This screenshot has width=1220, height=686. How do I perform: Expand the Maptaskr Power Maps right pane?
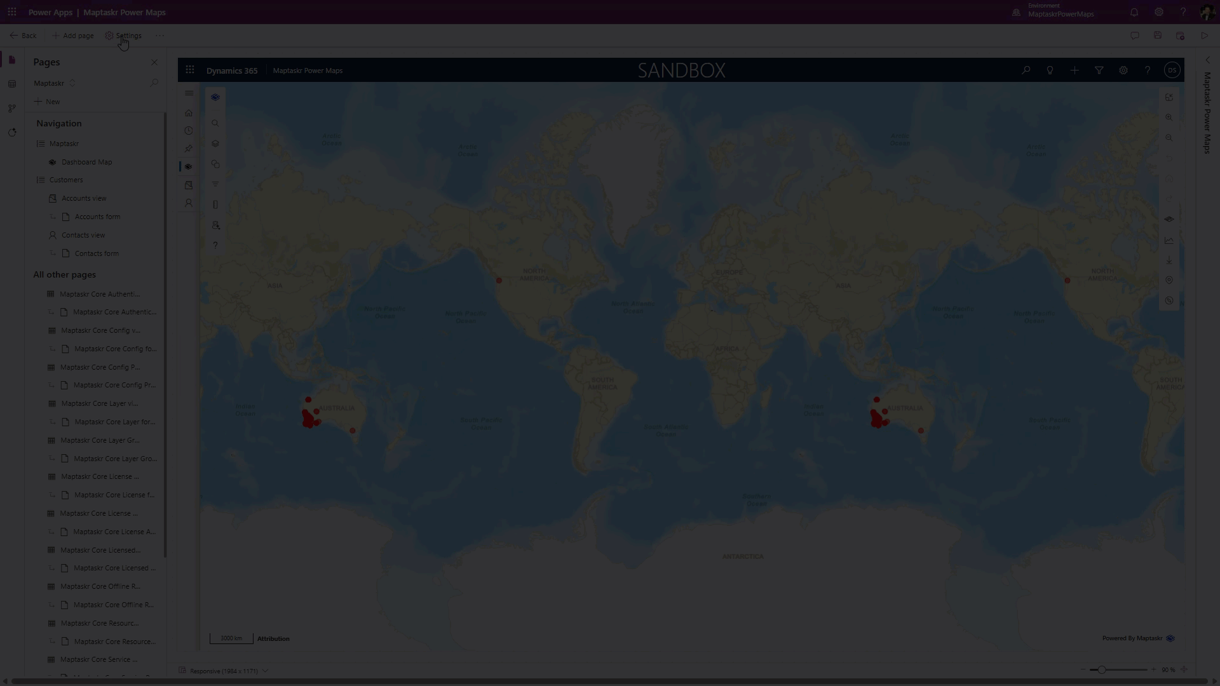(x=1207, y=60)
